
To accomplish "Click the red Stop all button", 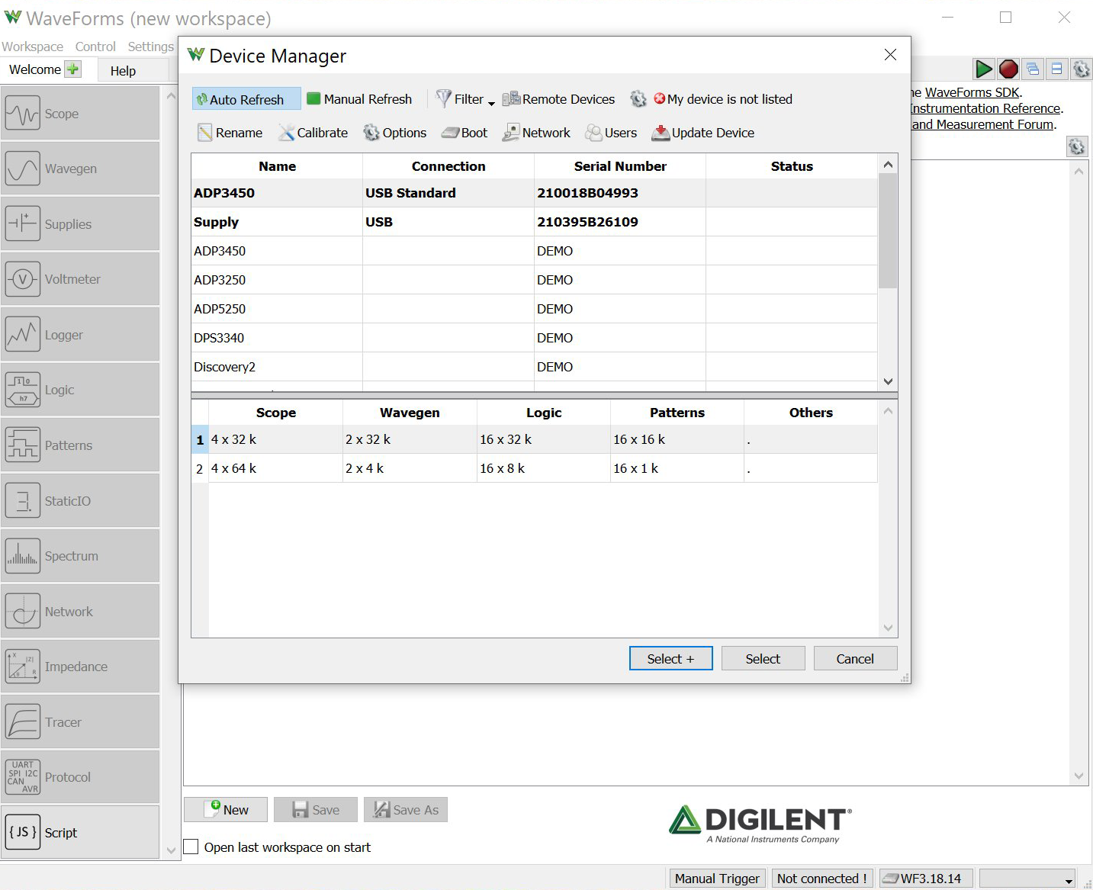I will 1008,69.
